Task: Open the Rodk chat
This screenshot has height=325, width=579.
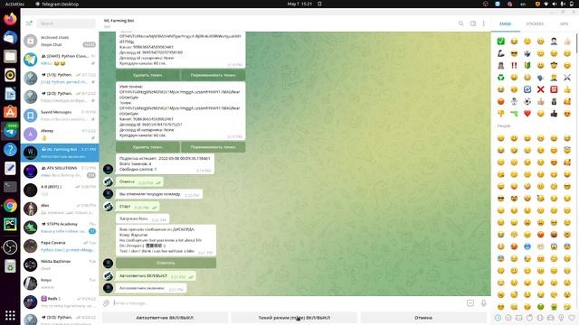Action: point(60,302)
